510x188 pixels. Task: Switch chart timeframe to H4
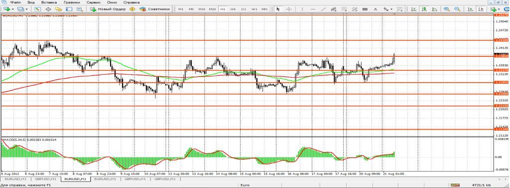point(233,9)
